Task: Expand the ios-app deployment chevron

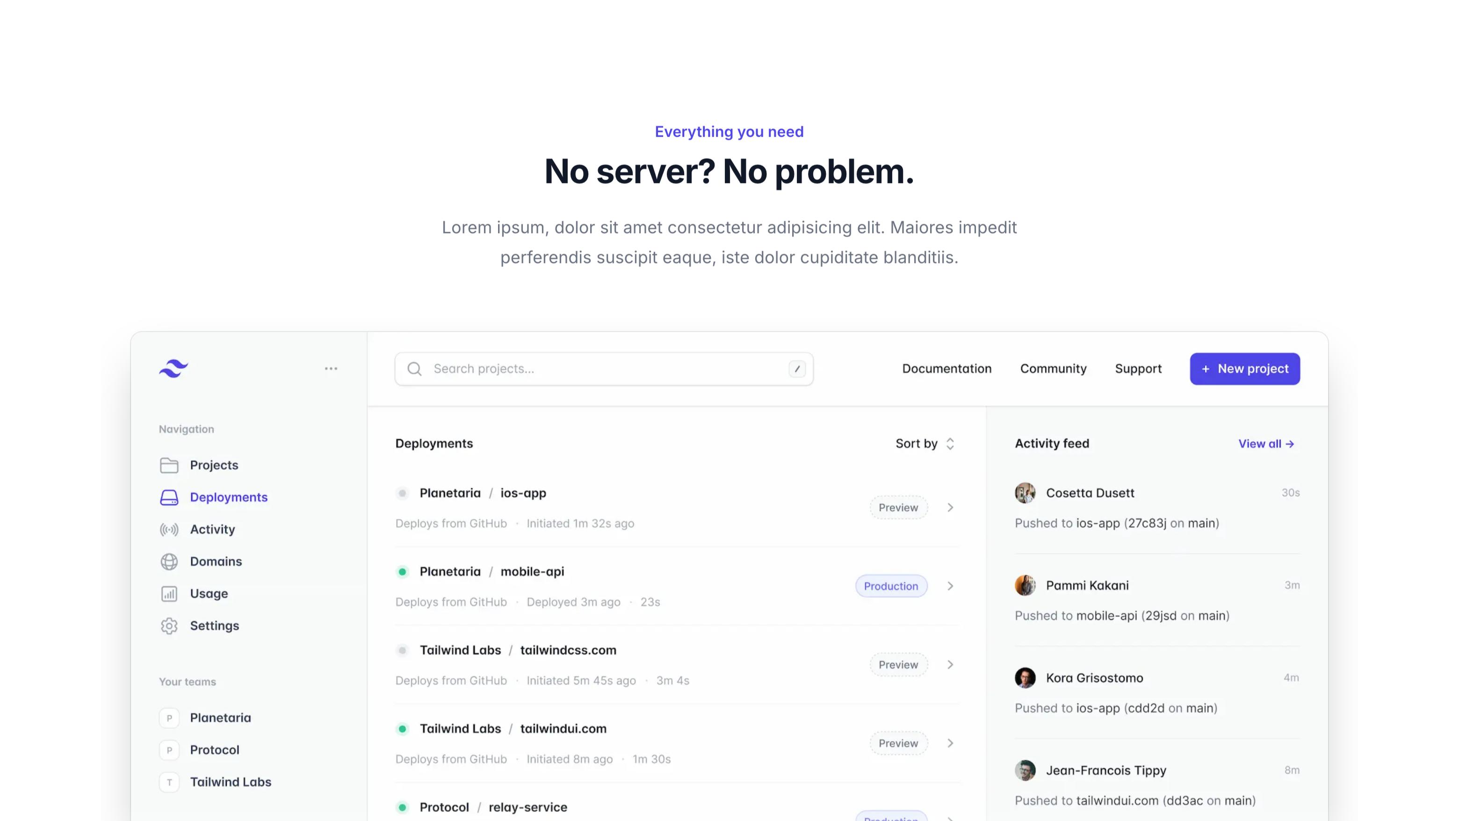Action: (x=950, y=508)
